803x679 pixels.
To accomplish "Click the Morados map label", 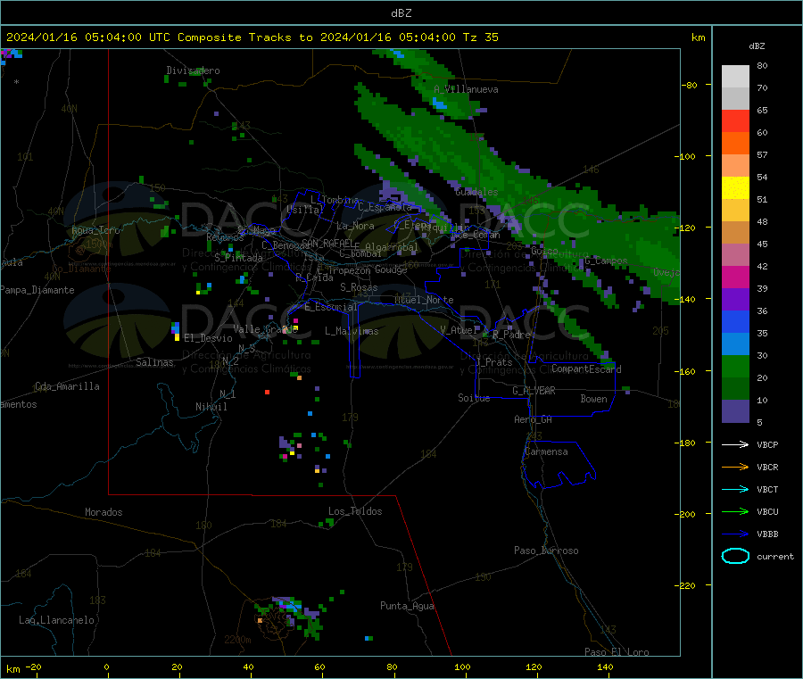I will (103, 512).
